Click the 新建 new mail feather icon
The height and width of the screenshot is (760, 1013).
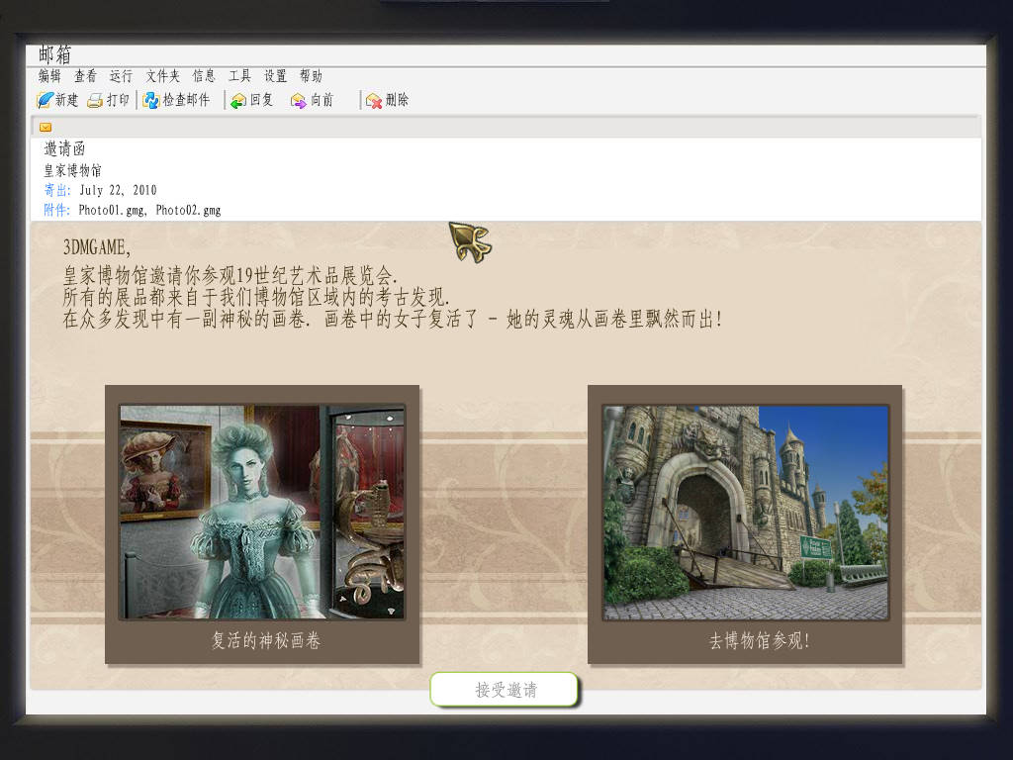[x=45, y=100]
